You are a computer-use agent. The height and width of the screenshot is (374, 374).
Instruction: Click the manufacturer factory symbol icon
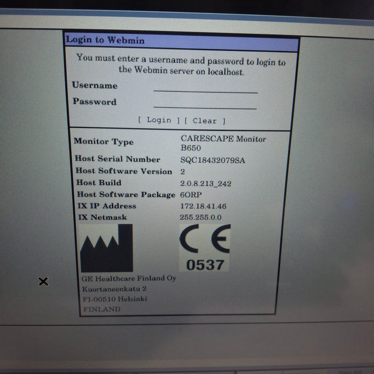106,248
